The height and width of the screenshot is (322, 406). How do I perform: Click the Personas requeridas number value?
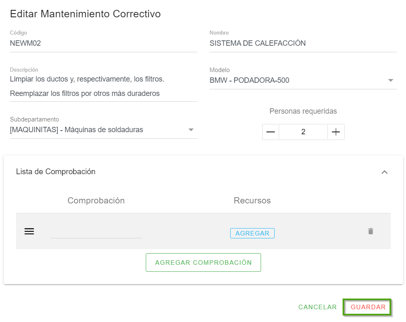pyautogui.click(x=303, y=132)
